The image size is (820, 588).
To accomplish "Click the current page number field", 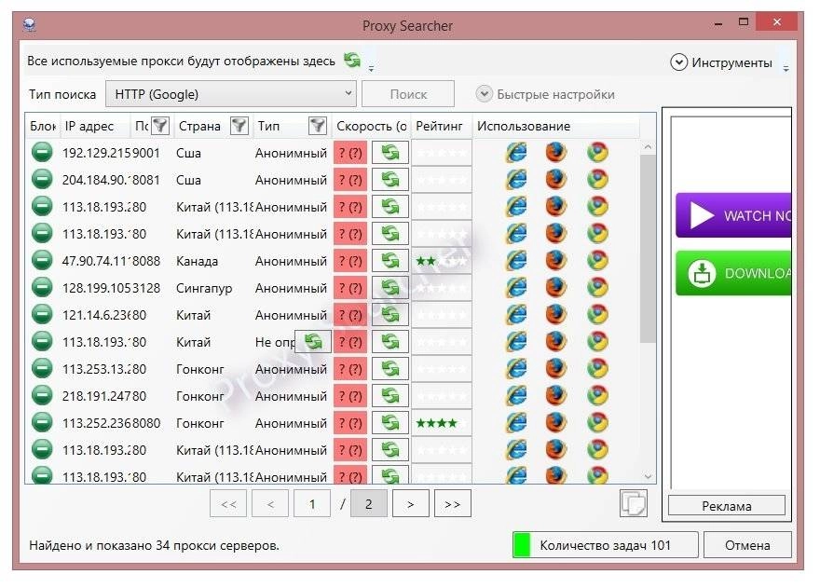I will pos(312,504).
